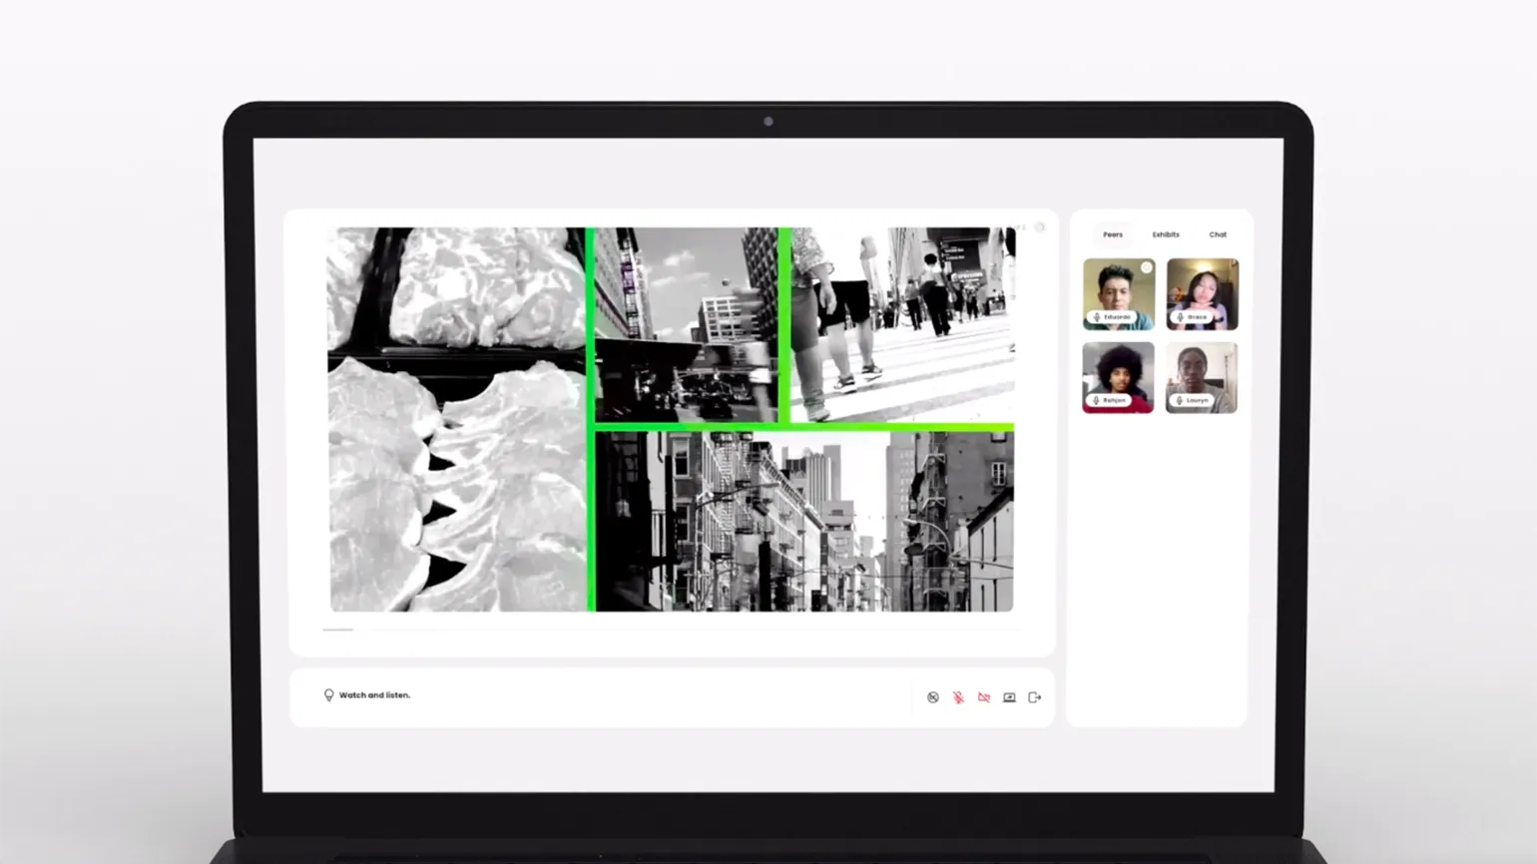Unmute the red microphone icon
This screenshot has width=1537, height=864.
(958, 697)
